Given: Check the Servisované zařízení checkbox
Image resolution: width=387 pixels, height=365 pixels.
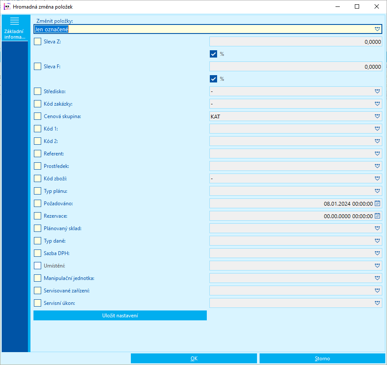Looking at the screenshot, I should click(37, 291).
